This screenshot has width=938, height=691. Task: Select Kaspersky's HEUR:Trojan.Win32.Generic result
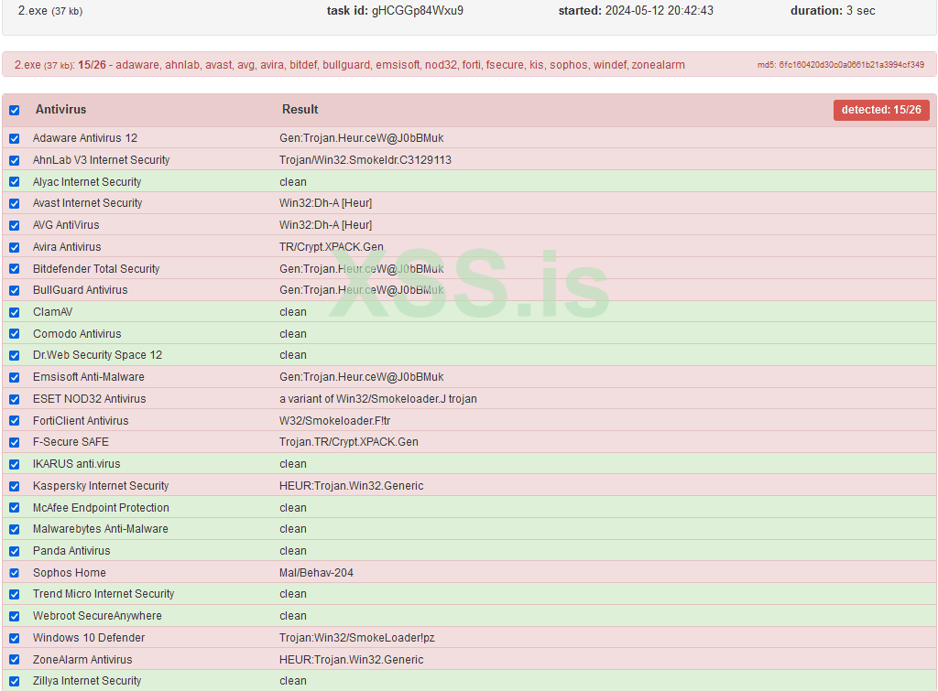(351, 486)
